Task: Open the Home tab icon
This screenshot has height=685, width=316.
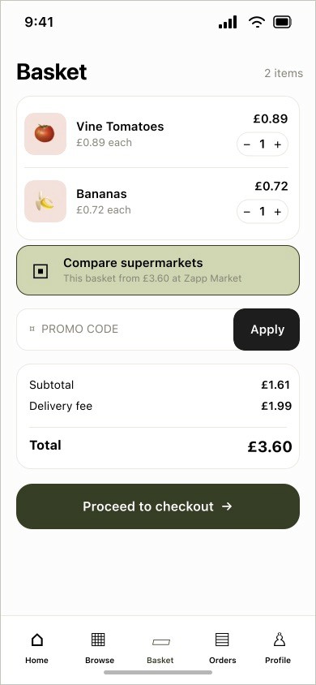Action: pyautogui.click(x=37, y=640)
